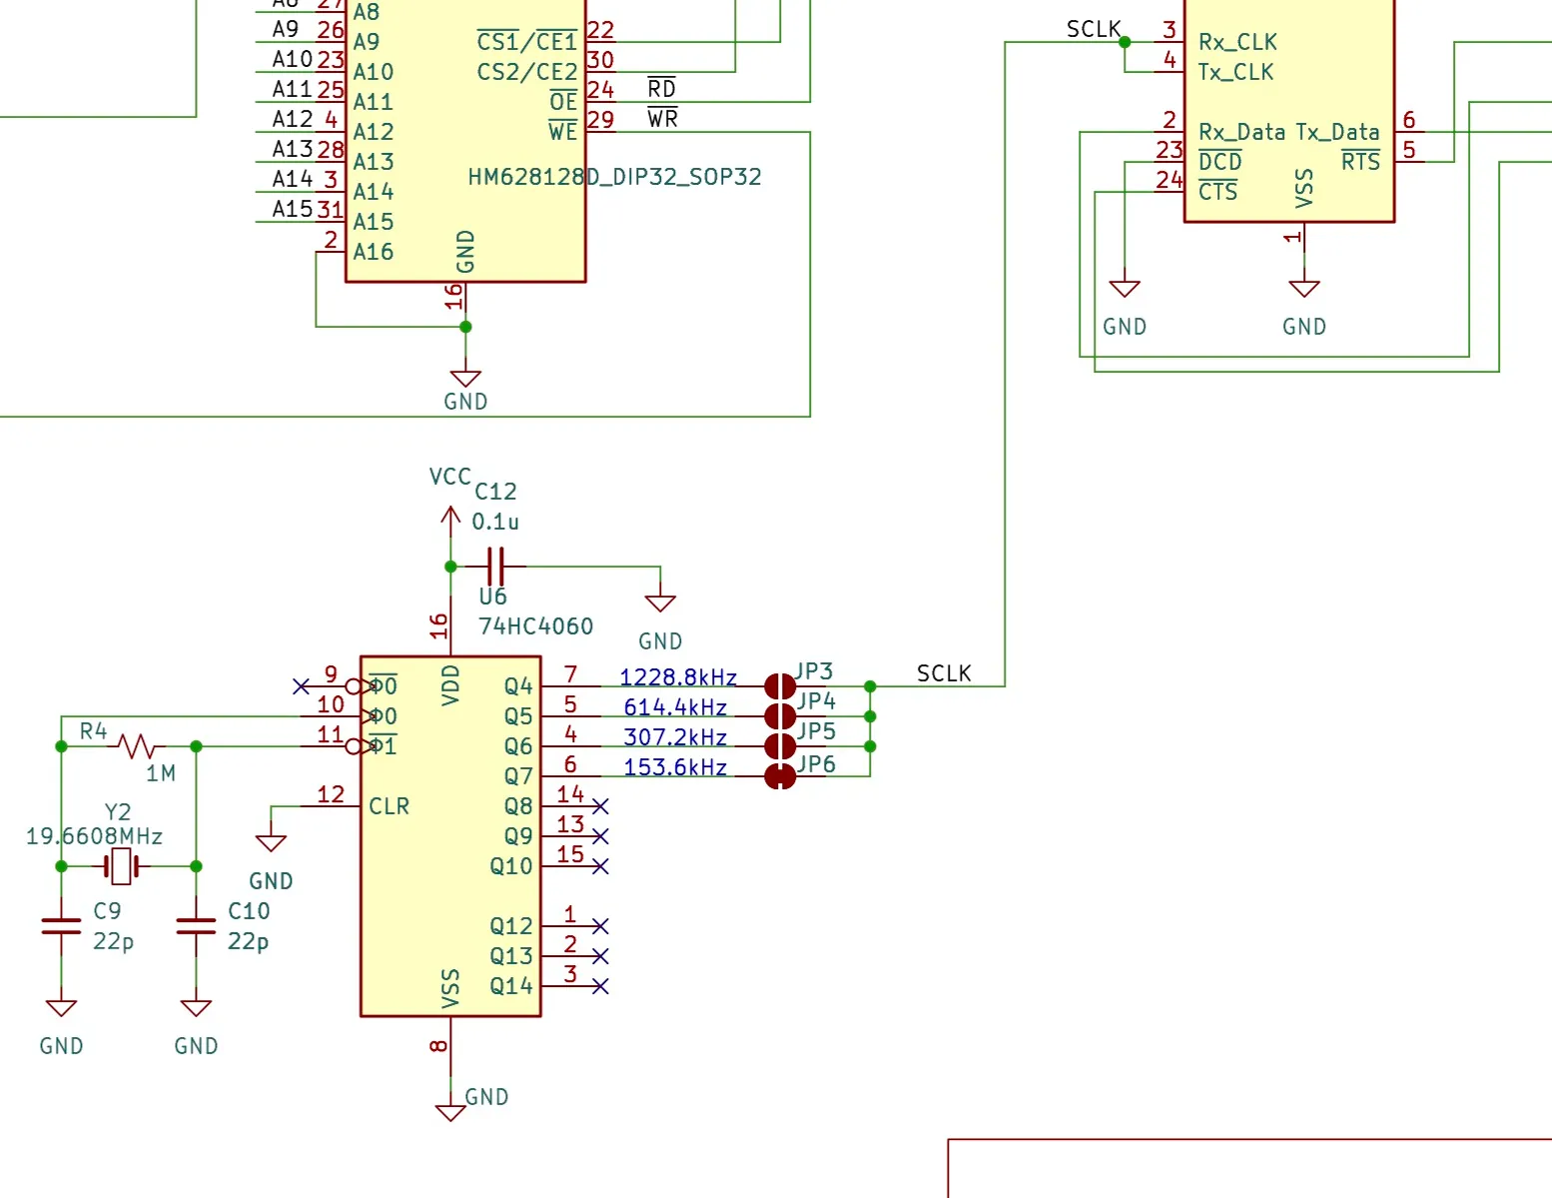
Task: Select the HM628128D_DIP32_SOP32 value text
Action: coord(614,177)
